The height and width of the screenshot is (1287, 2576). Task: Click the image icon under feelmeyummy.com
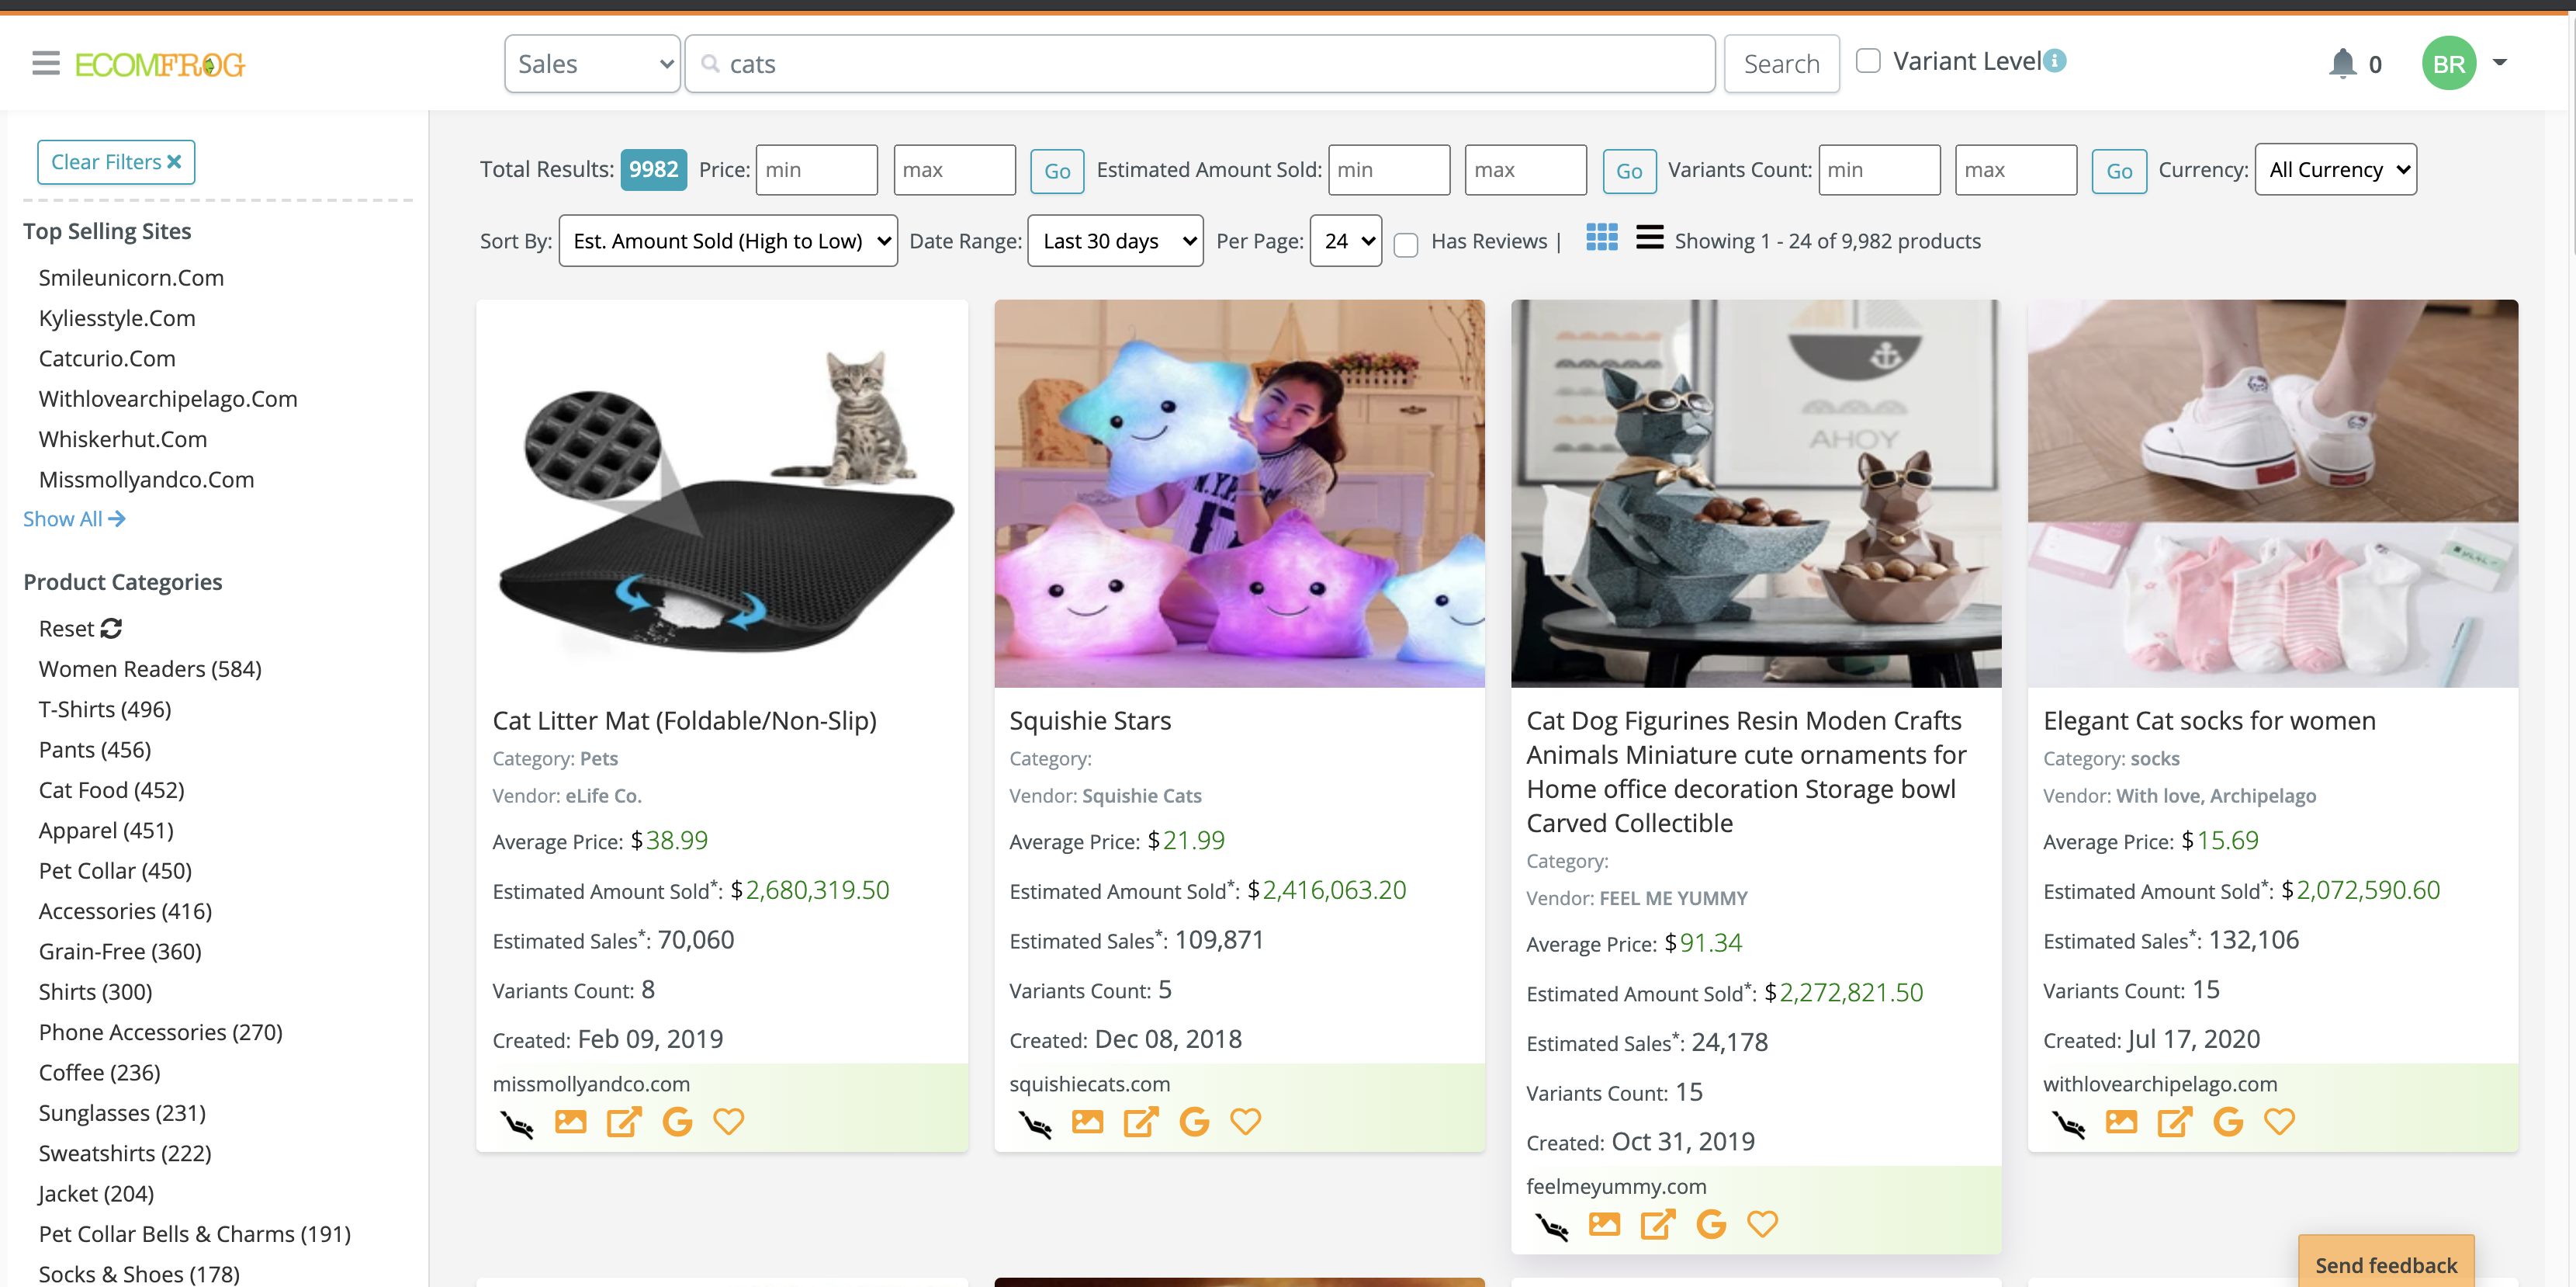coord(1604,1224)
